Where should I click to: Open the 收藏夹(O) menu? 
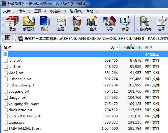point(58,11)
